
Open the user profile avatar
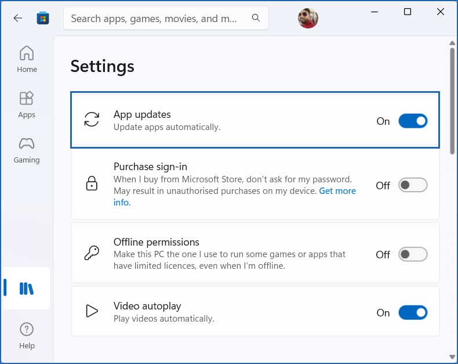tap(308, 18)
